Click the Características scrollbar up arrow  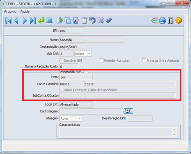pos(174,130)
